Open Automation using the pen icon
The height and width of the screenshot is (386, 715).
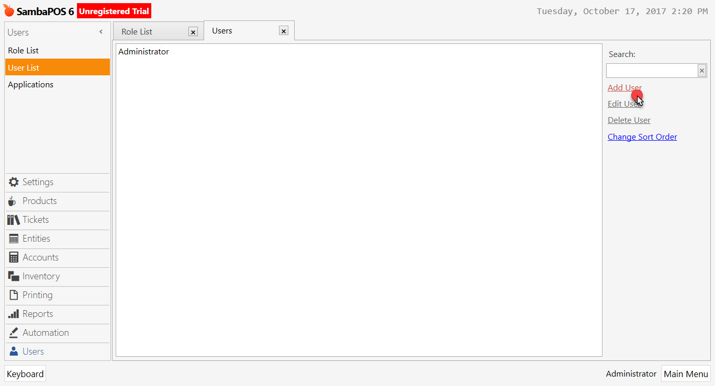click(14, 333)
